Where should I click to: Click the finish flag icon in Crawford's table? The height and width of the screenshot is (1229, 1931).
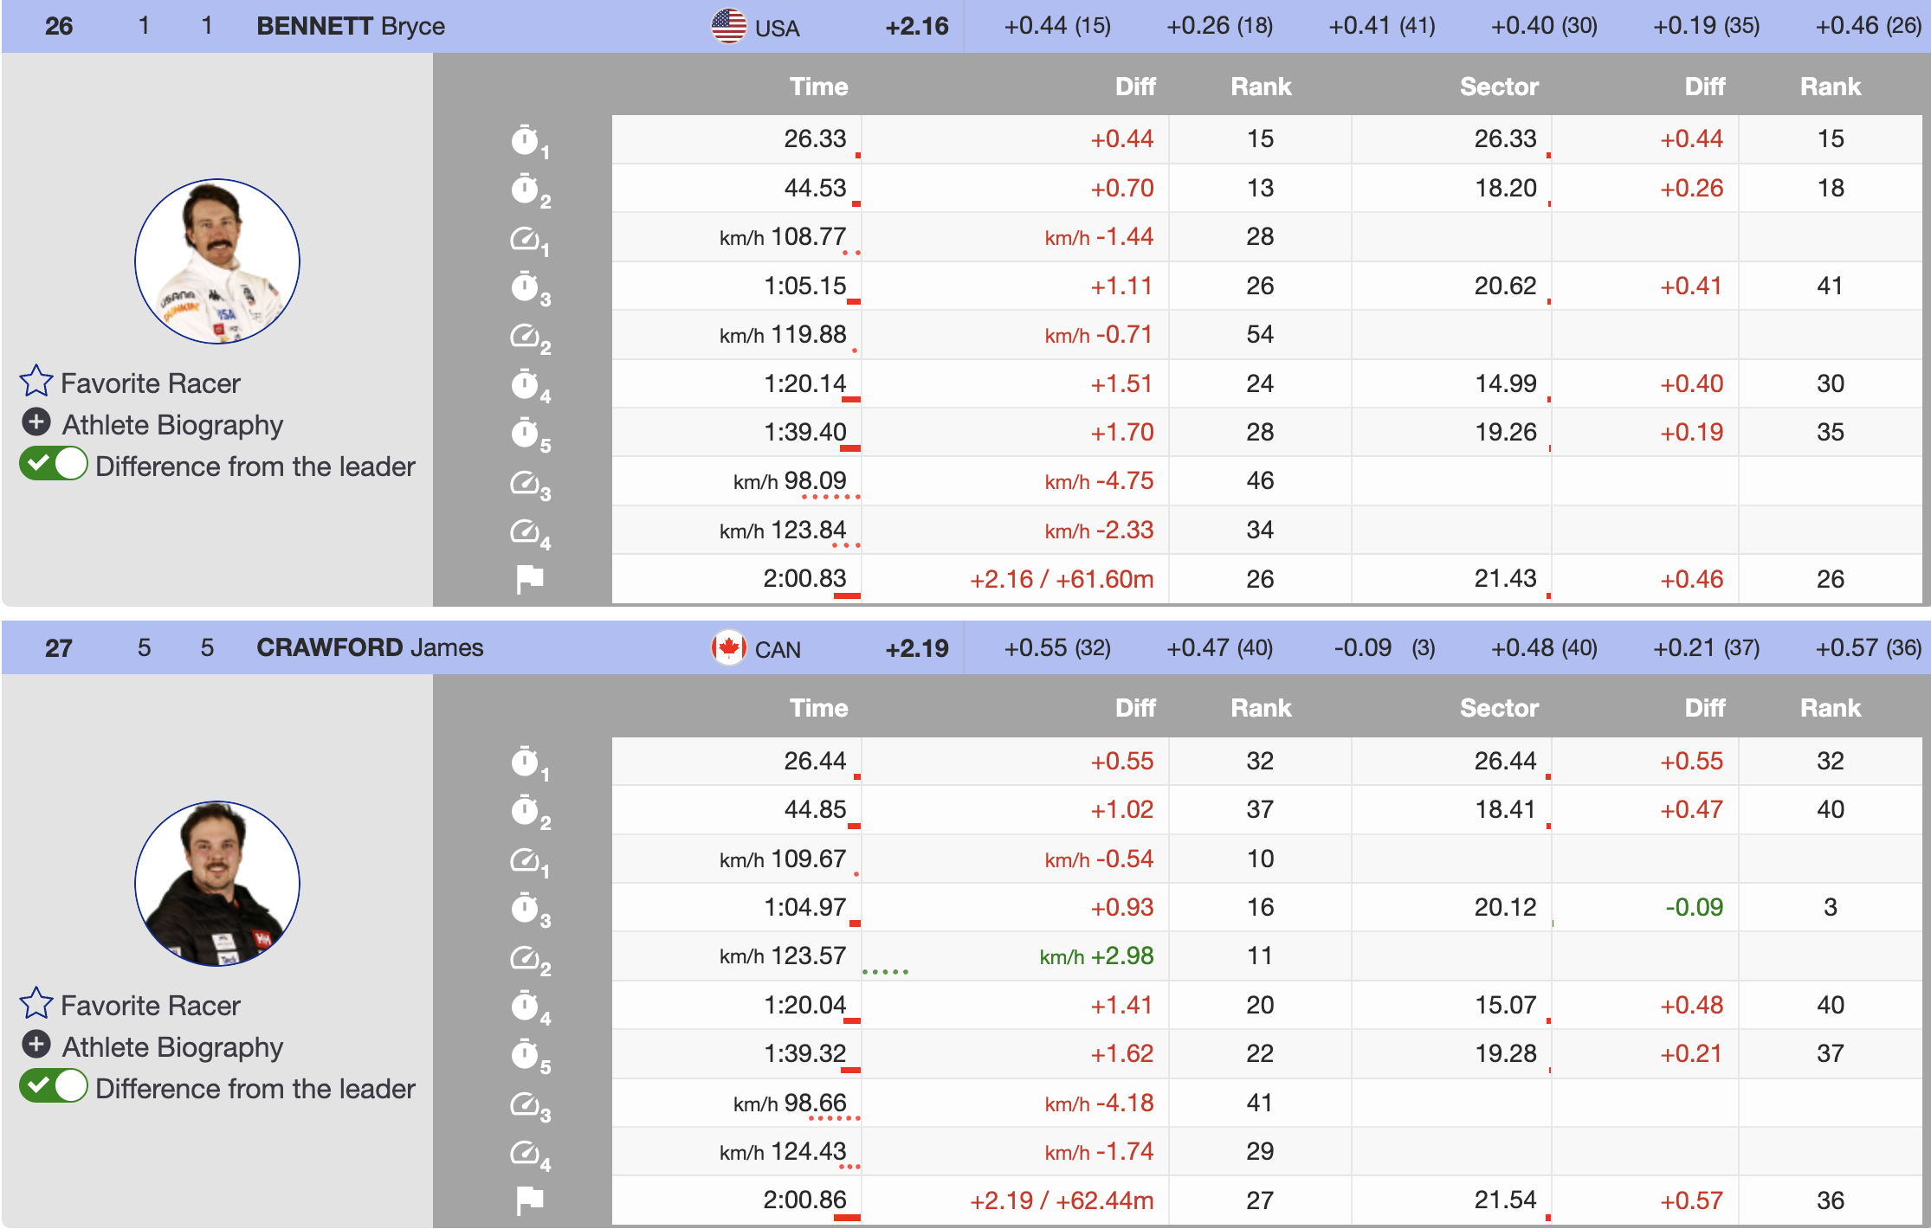pos(529,1200)
